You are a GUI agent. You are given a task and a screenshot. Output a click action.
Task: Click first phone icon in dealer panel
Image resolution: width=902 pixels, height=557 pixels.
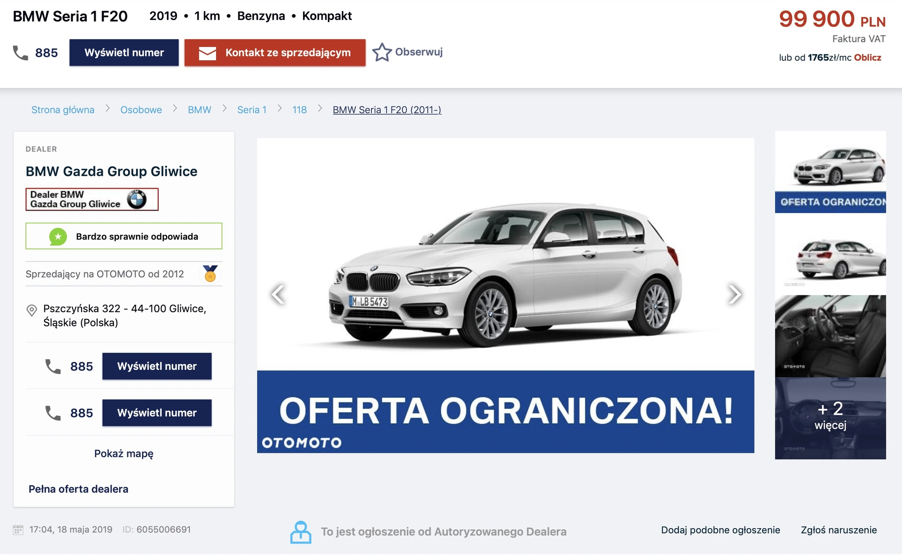point(53,366)
